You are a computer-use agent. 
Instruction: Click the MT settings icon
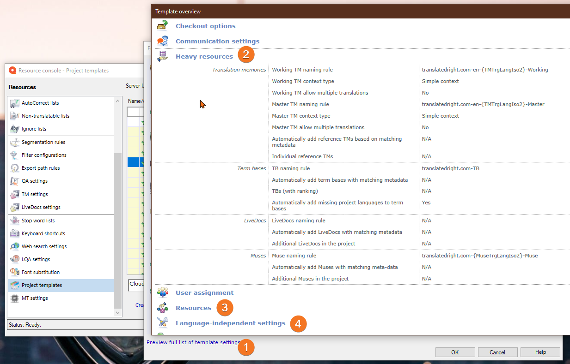(x=15, y=298)
